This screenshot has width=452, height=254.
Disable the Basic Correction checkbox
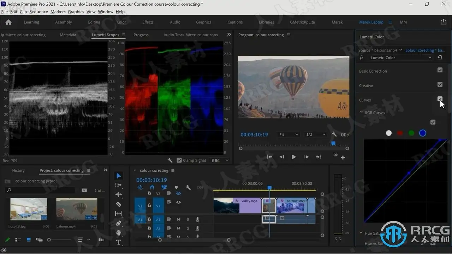[440, 70]
